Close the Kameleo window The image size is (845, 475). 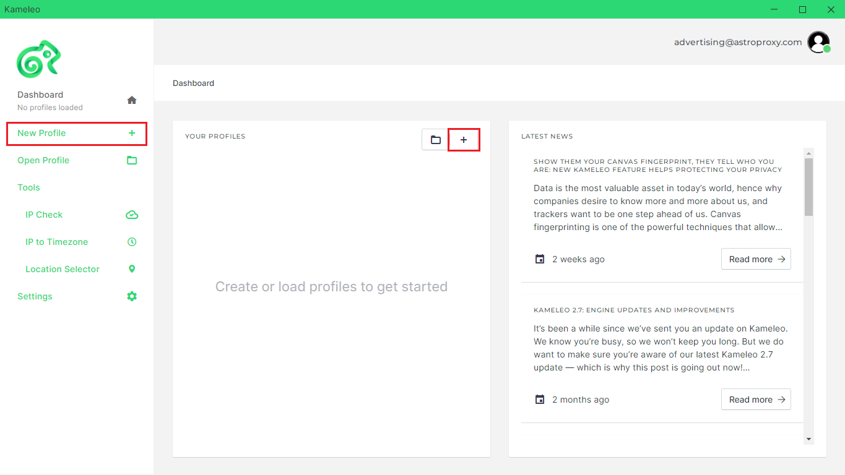[x=831, y=9]
